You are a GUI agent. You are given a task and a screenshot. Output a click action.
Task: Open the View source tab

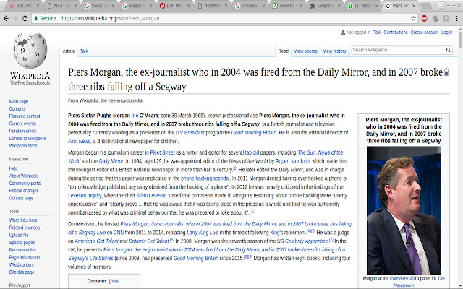click(305, 51)
